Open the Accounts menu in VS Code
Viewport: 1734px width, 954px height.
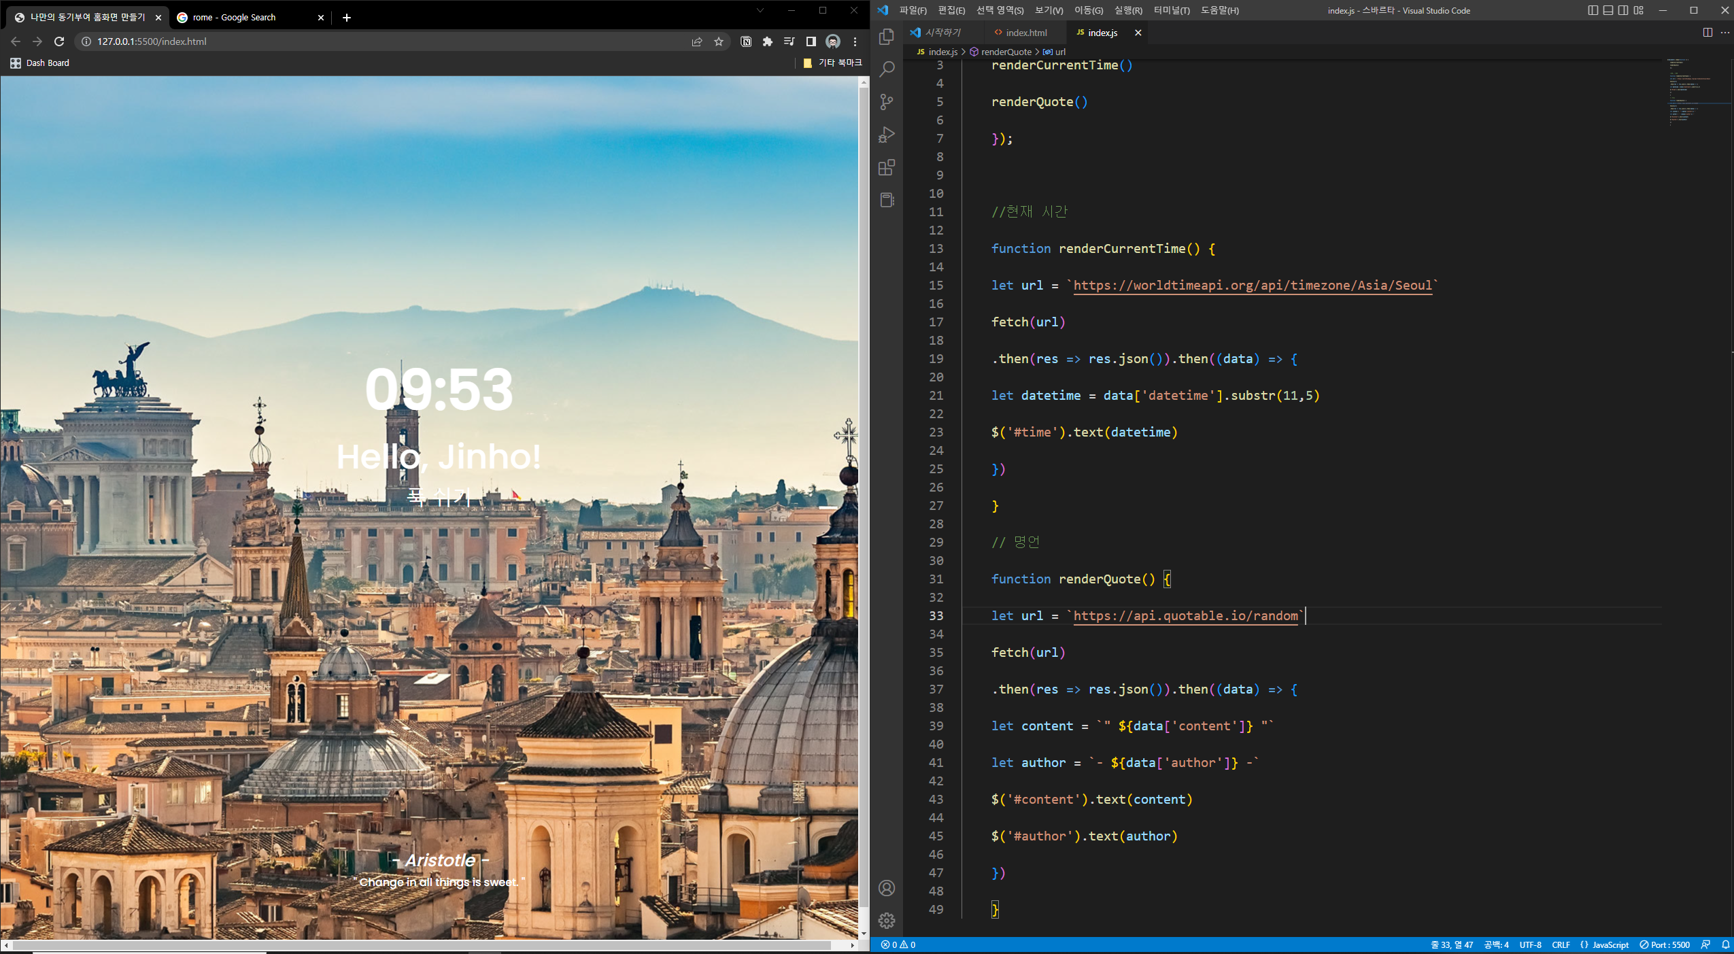coord(887,888)
